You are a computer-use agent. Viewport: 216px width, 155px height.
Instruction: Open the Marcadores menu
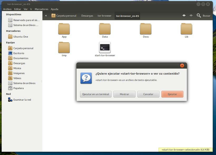(x=41, y=9)
